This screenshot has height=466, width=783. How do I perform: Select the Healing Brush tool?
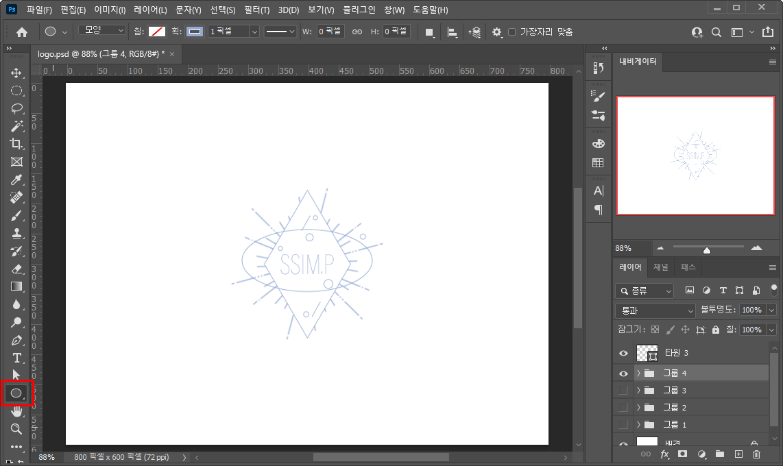pos(16,197)
